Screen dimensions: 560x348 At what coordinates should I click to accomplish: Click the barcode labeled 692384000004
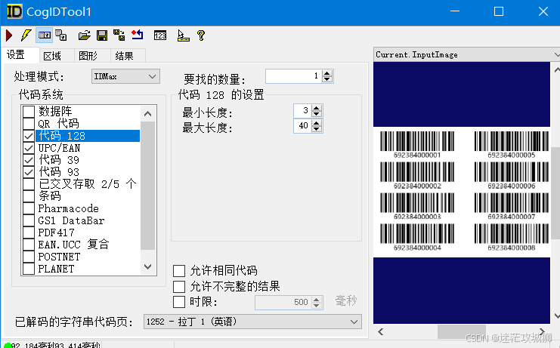(x=417, y=237)
